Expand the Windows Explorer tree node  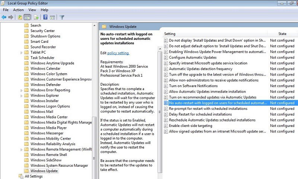click(x=21, y=96)
